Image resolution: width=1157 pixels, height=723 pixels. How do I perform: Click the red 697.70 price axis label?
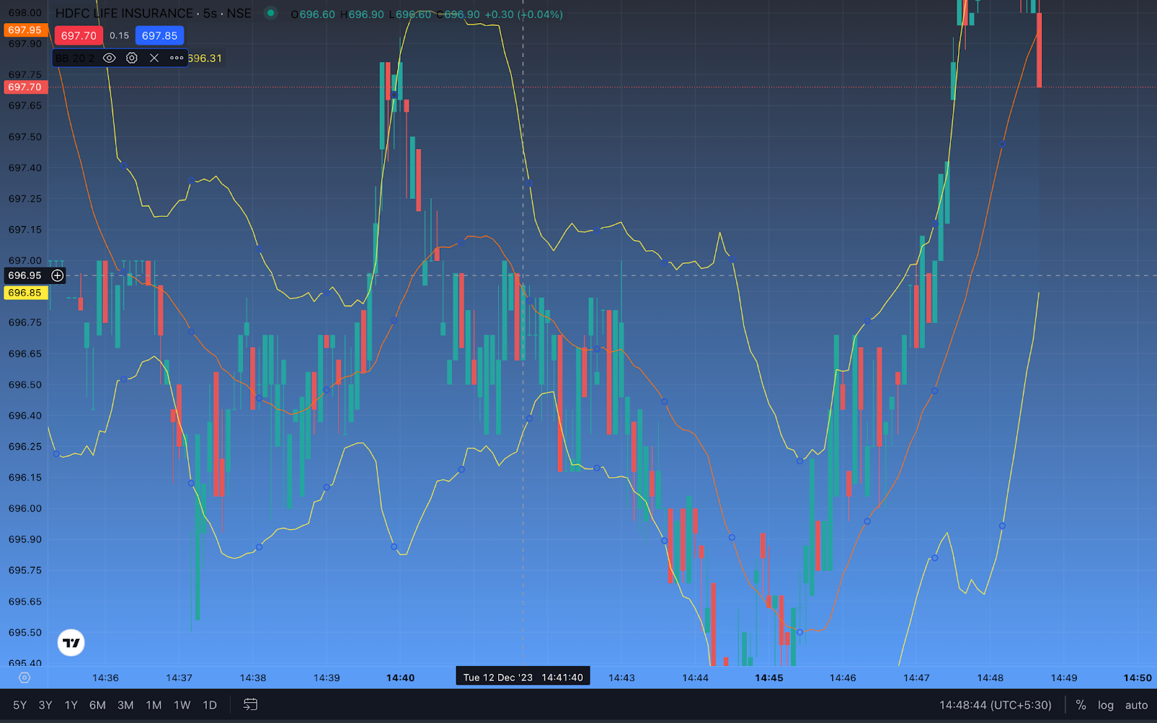[25, 87]
